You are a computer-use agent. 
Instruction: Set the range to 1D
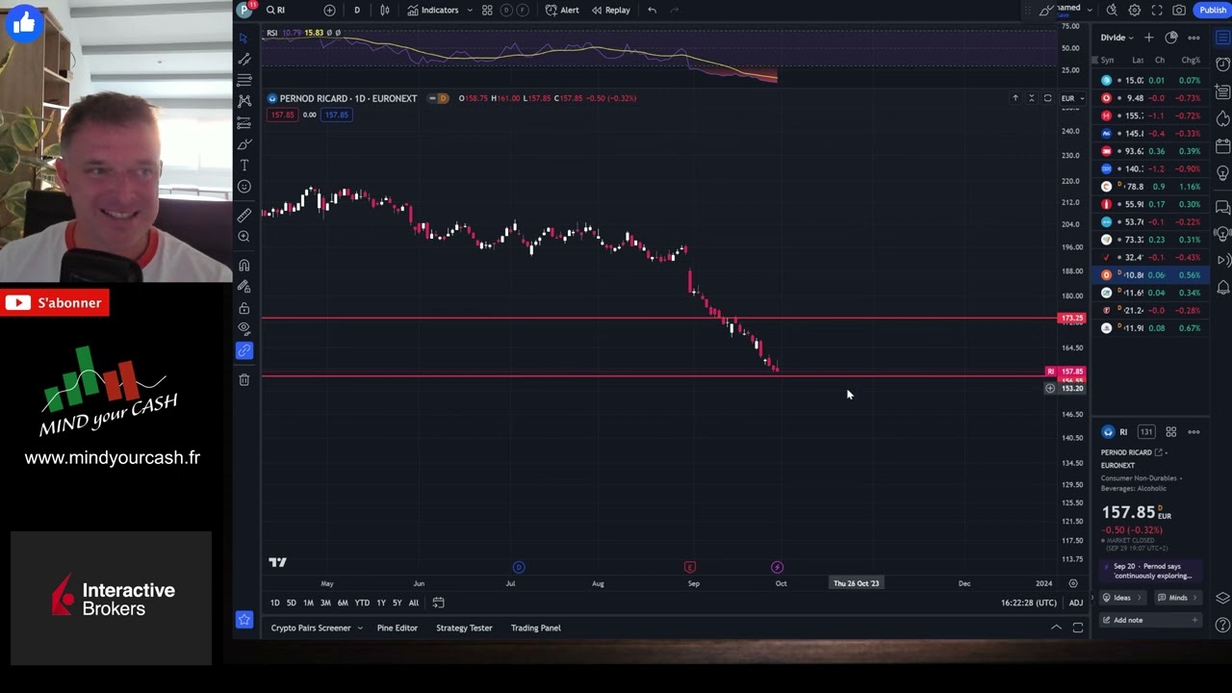pyautogui.click(x=274, y=603)
